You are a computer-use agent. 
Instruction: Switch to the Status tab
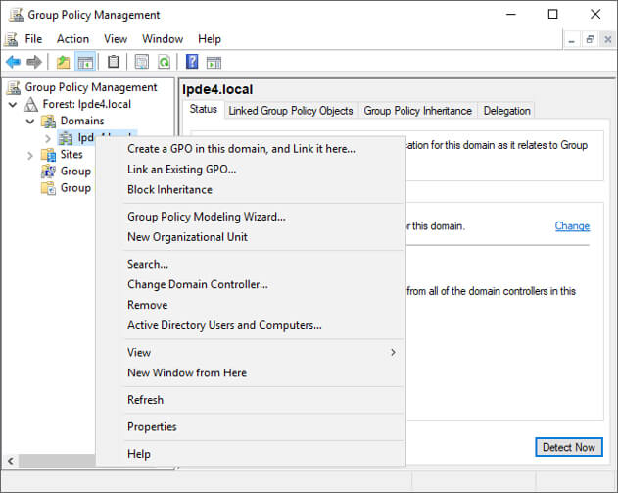(204, 109)
